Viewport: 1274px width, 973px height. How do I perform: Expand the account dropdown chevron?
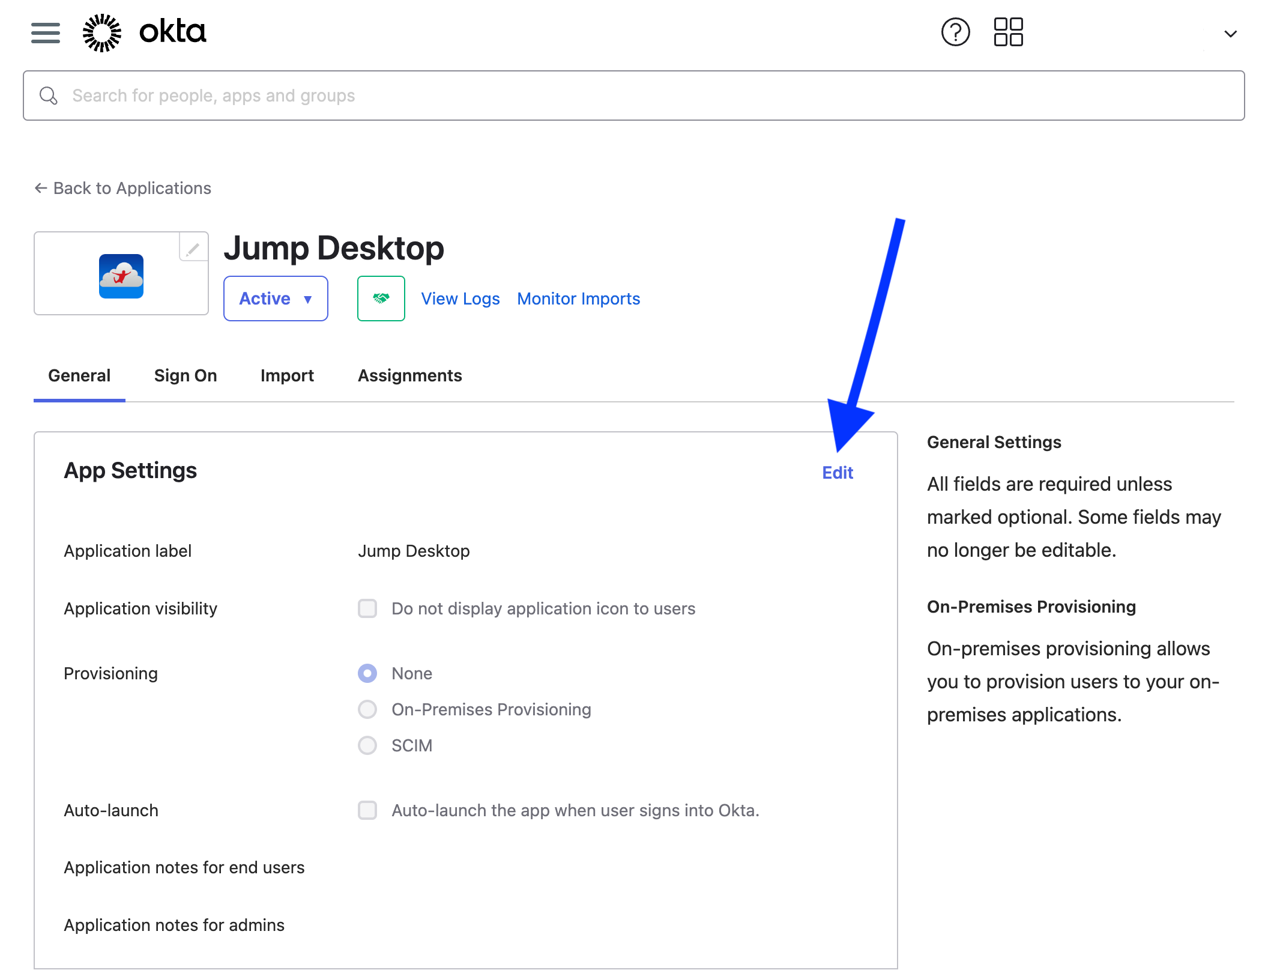coord(1230,34)
